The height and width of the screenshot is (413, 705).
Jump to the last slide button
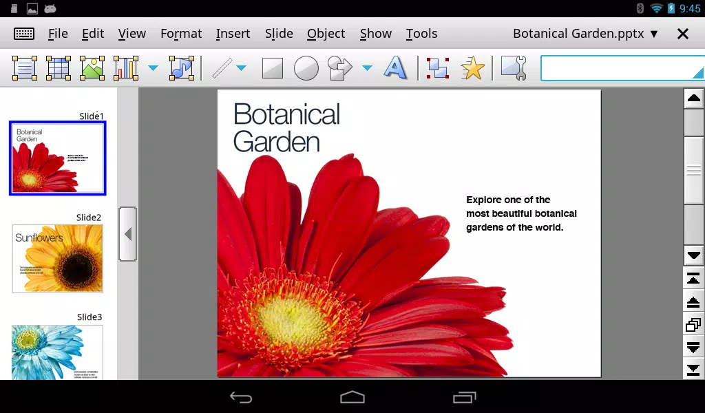693,370
